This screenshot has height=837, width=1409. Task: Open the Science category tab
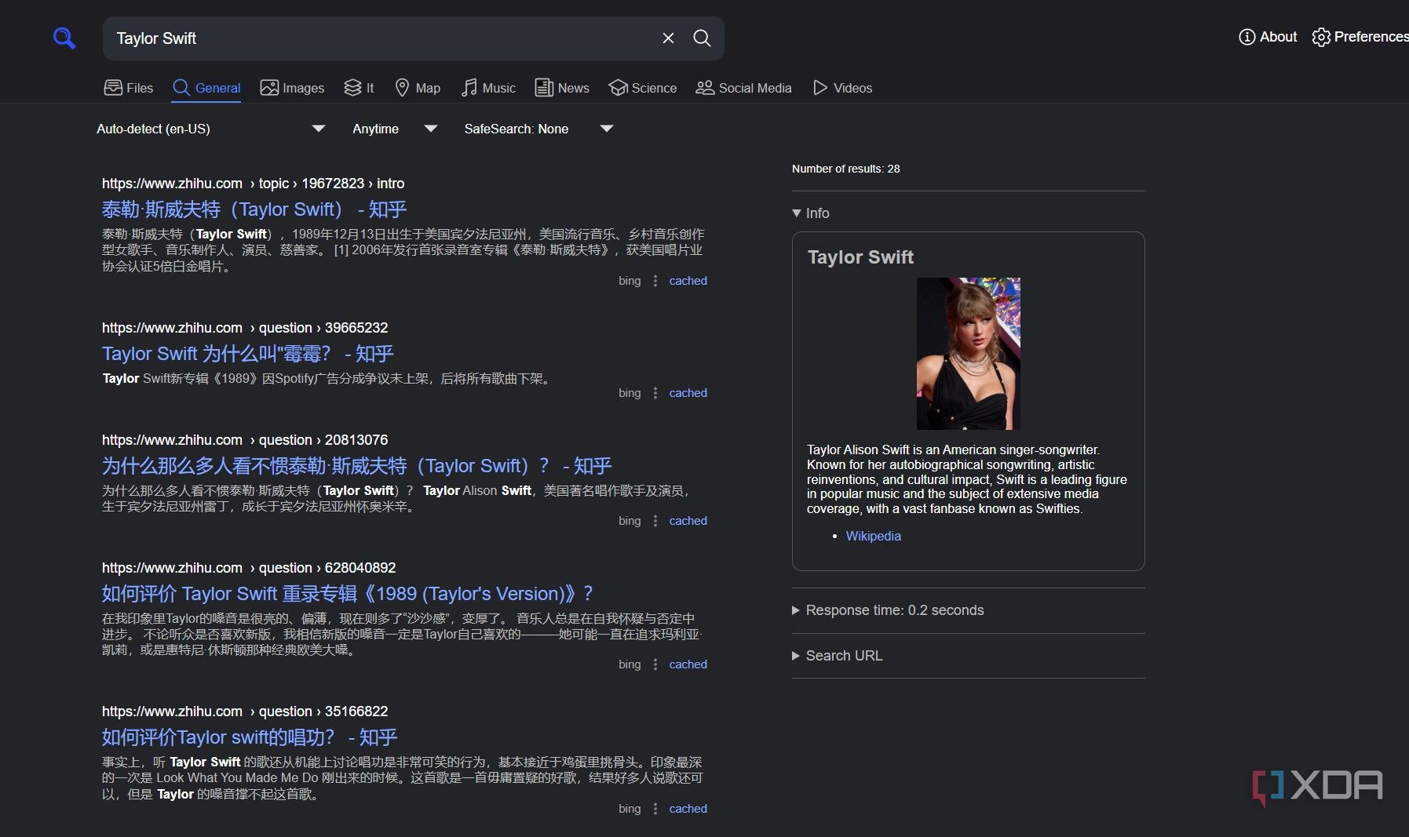pos(643,88)
